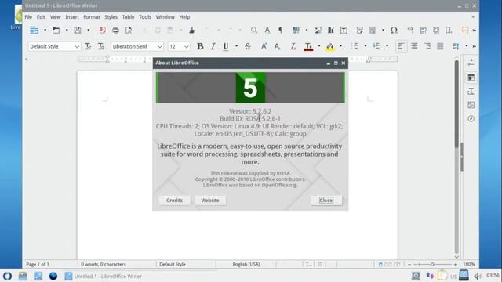Click the New document icon
The image size is (502, 282).
(x=34, y=30)
